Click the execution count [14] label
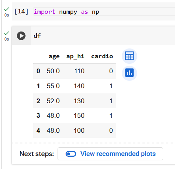Screen dimensions: 175x169 [x=21, y=11]
